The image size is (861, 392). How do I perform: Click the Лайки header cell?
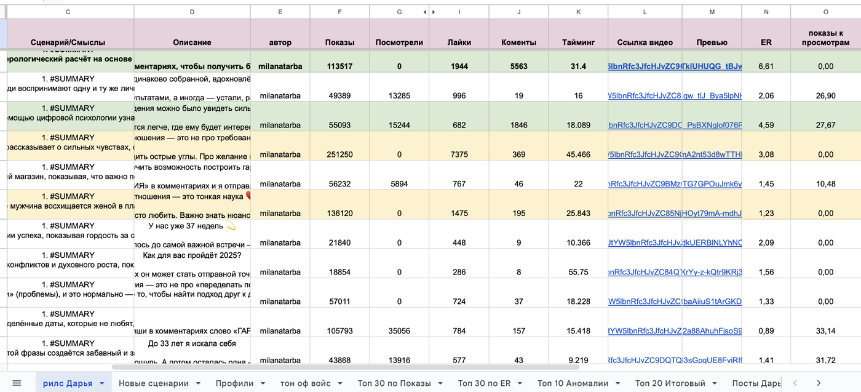pos(459,42)
